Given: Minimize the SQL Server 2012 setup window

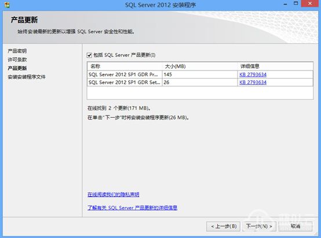Looking at the screenshot, I should tap(286, 3).
